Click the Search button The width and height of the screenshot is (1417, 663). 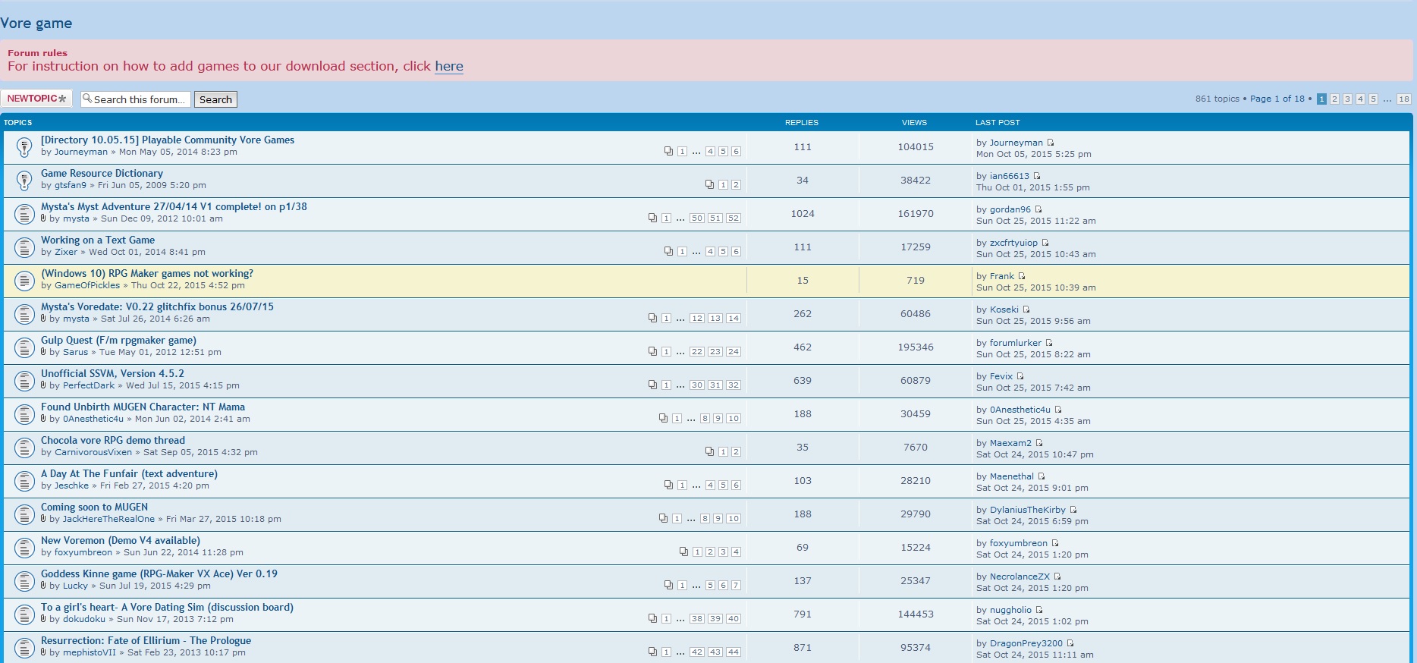point(215,99)
